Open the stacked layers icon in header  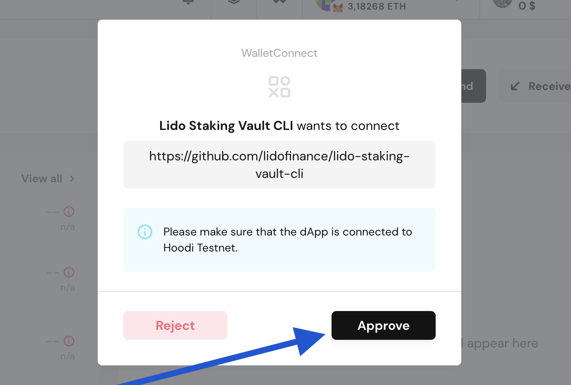click(x=234, y=2)
